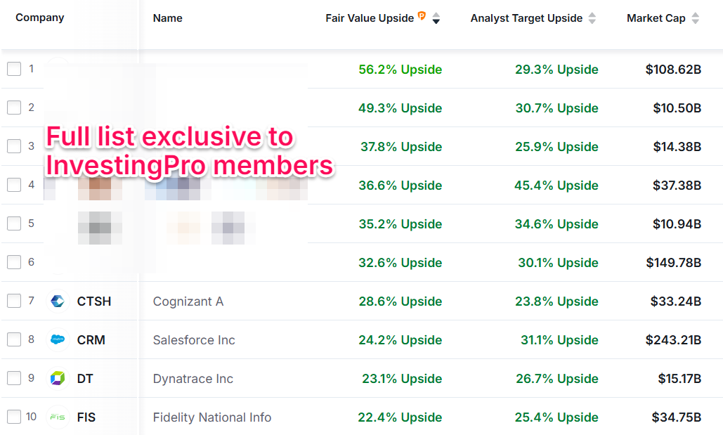
Task: Click the FIS company logo icon
Action: tap(57, 417)
